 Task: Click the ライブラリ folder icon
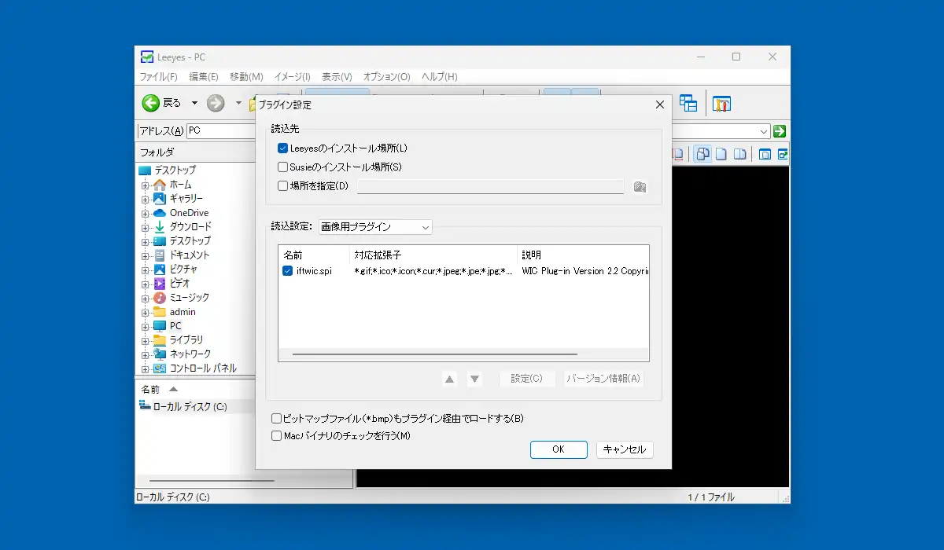tap(160, 340)
